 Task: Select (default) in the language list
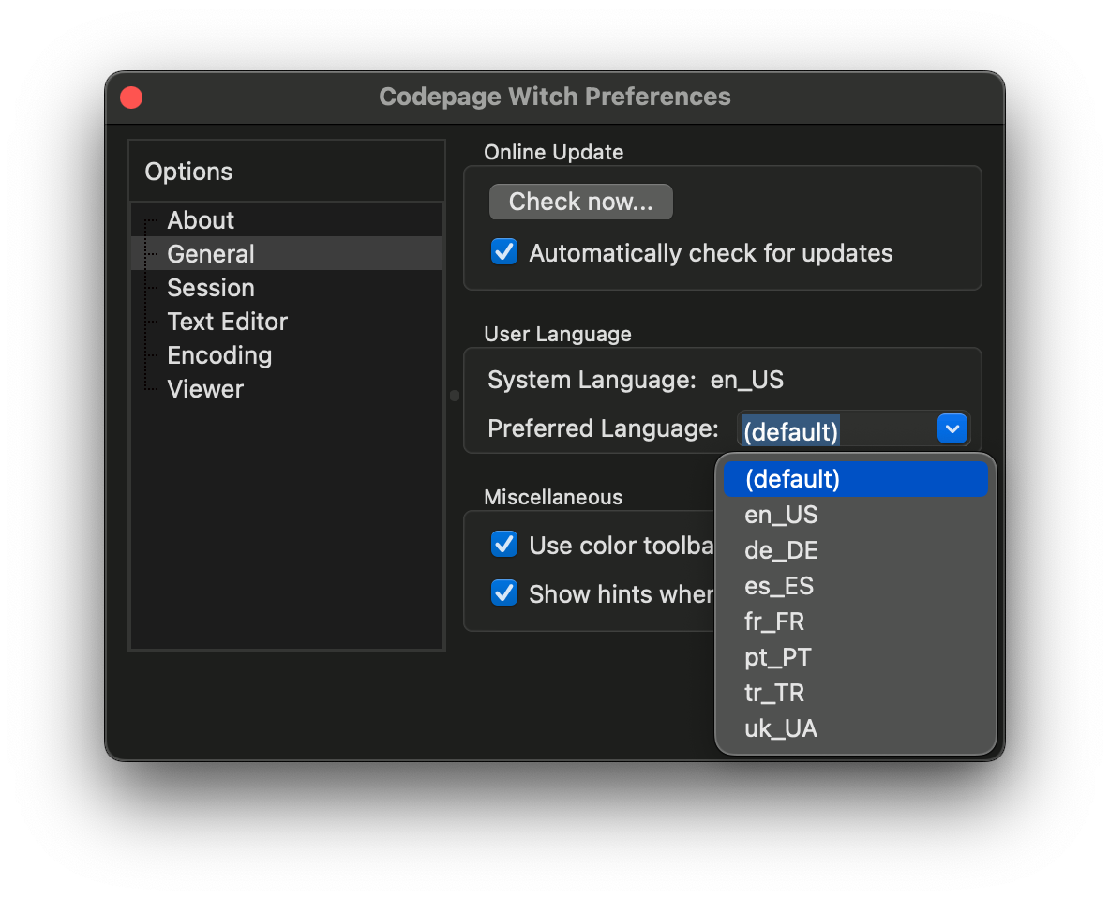click(x=854, y=479)
